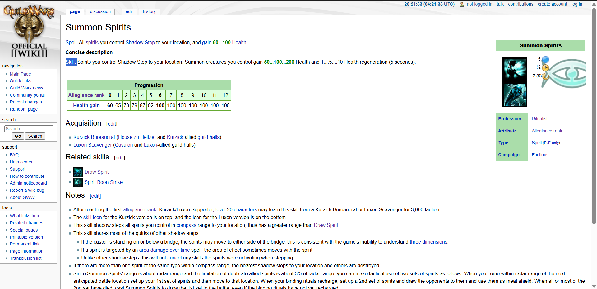Open Help center
597x289 pixels.
click(21, 162)
